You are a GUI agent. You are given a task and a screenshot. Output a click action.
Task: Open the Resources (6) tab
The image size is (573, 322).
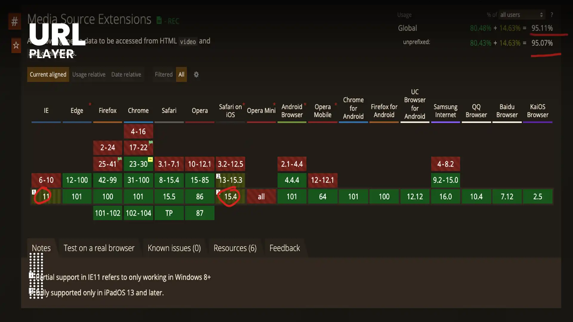pyautogui.click(x=235, y=248)
